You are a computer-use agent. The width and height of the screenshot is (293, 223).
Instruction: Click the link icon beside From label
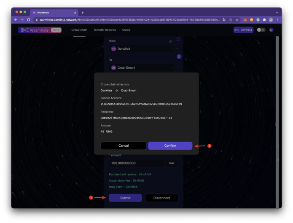click(170, 41)
